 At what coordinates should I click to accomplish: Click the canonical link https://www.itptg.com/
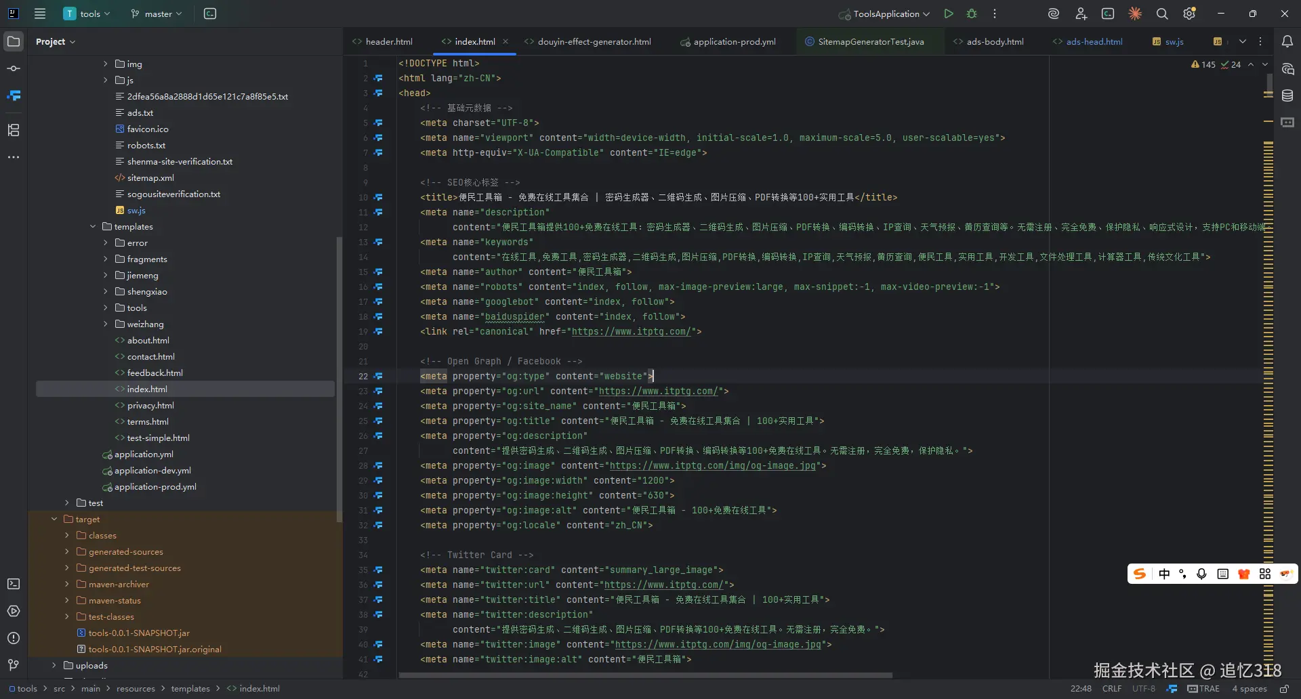631,331
